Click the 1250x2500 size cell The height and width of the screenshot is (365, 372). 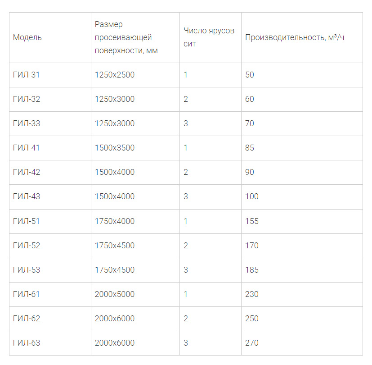[115, 75]
